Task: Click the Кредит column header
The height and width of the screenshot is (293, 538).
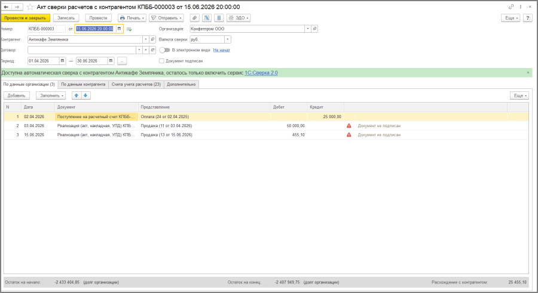Action: [x=326, y=107]
